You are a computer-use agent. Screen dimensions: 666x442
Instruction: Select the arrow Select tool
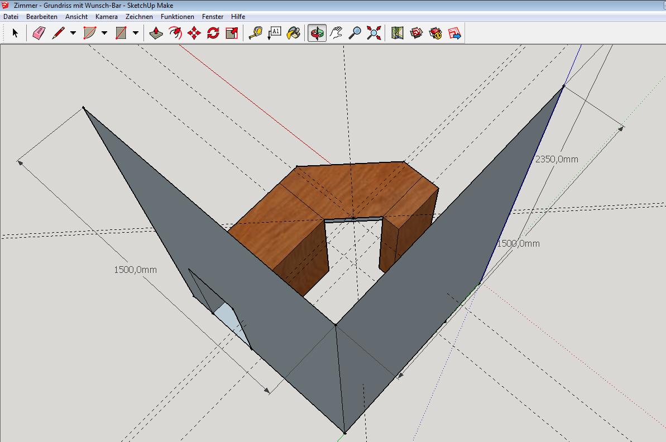click(15, 33)
